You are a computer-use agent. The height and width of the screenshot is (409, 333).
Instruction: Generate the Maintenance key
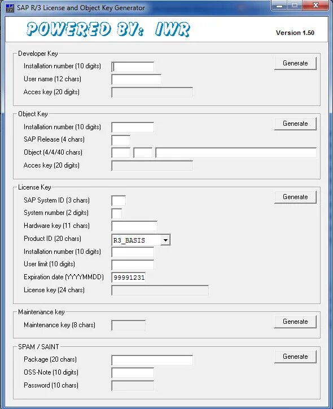[295, 322]
